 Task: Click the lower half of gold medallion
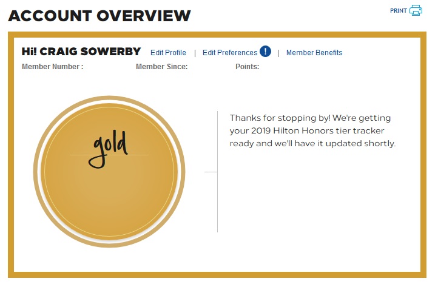(109, 200)
